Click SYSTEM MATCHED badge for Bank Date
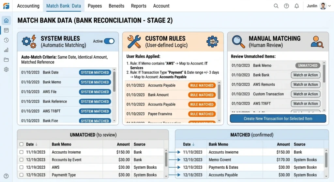This screenshot has width=334, height=182. 95,73
